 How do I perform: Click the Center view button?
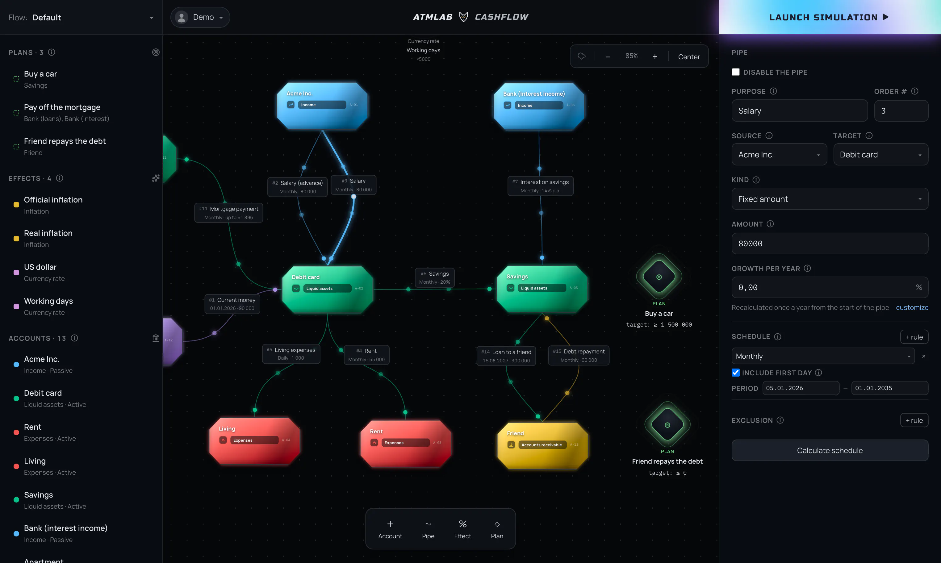point(689,56)
